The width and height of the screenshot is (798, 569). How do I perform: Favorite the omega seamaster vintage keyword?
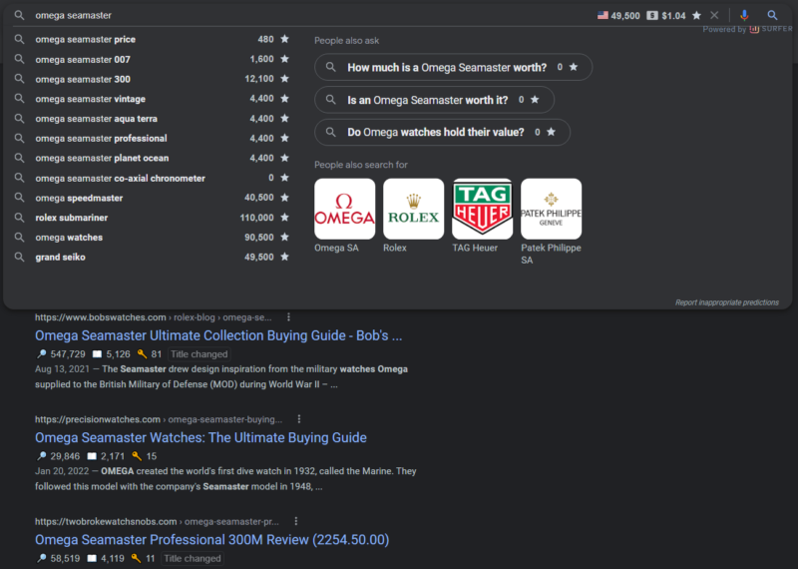click(285, 98)
